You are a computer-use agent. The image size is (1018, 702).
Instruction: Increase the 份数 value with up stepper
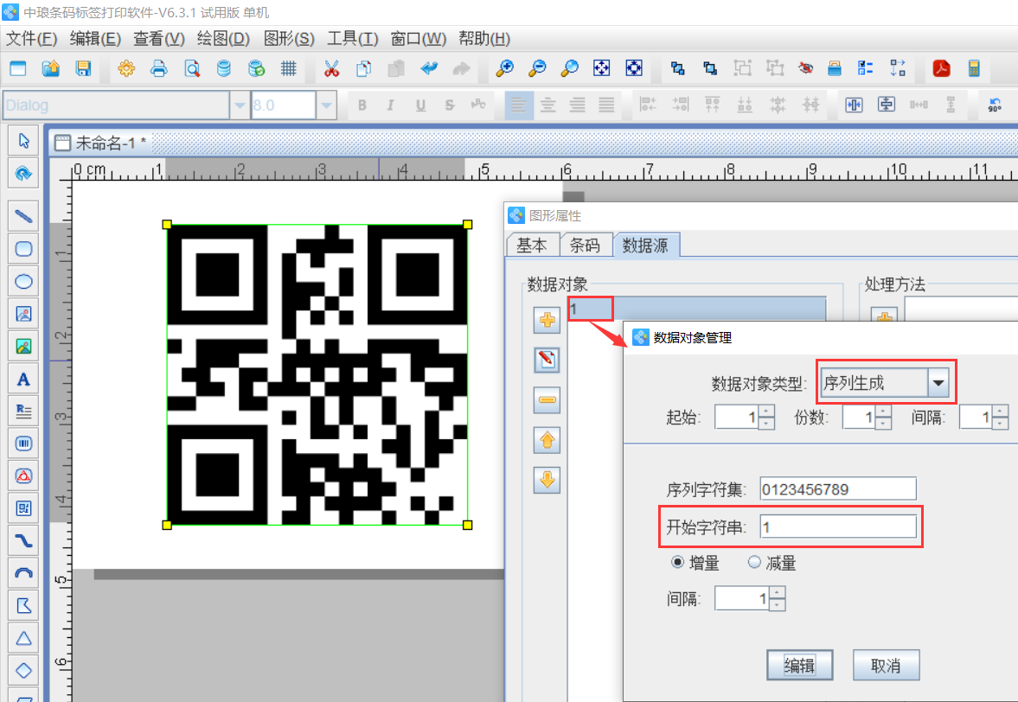pos(885,412)
